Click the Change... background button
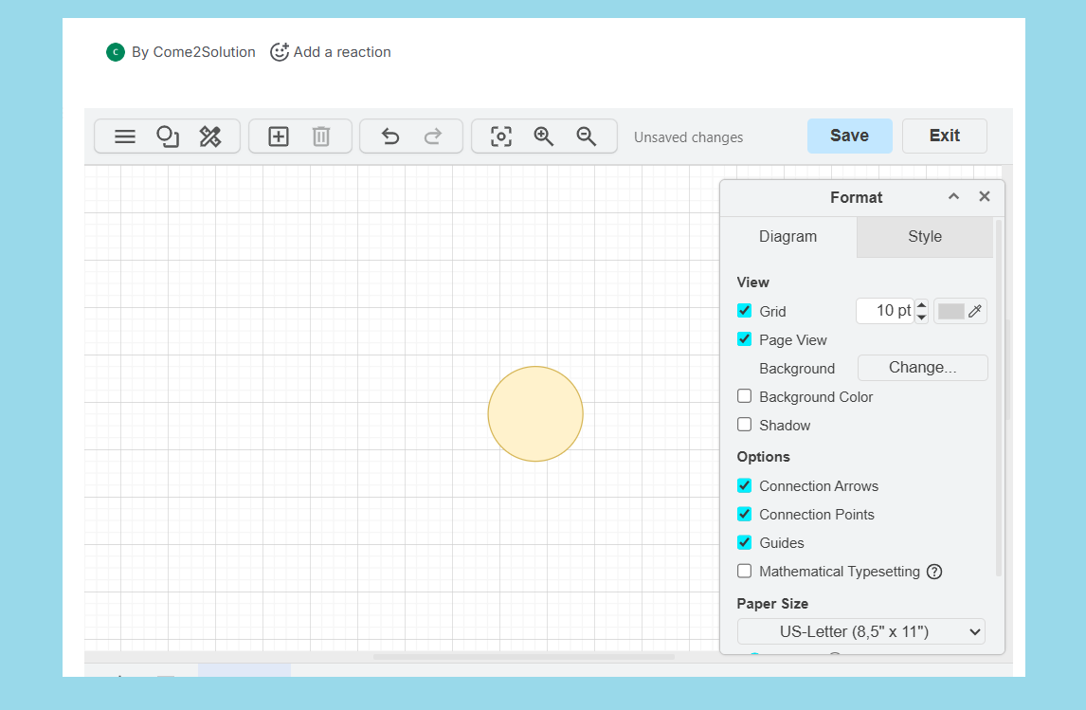Image resolution: width=1086 pixels, height=710 pixels. tap(922, 368)
